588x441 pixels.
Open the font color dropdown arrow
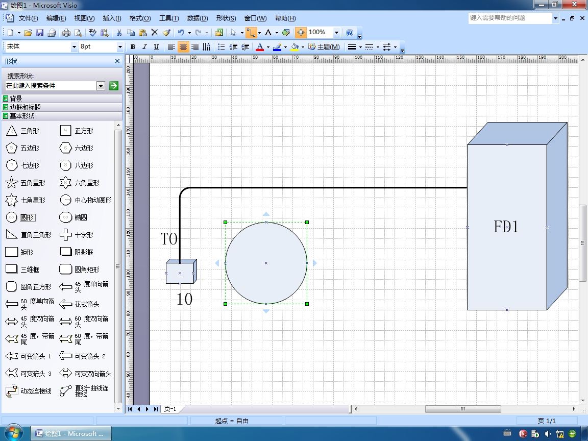(268, 47)
